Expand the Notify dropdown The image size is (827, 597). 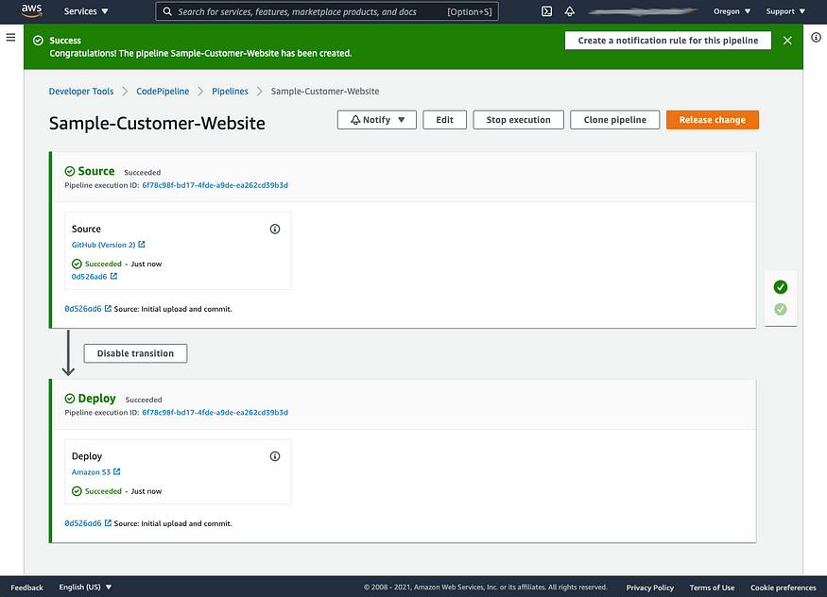[377, 120]
